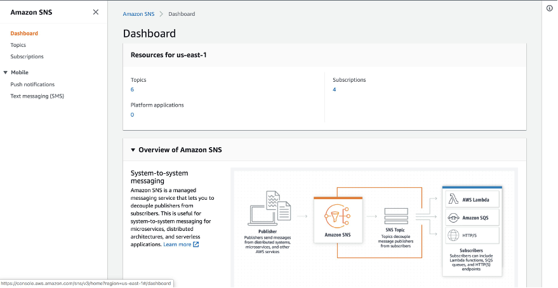Open the info panel icon
The height and width of the screenshot is (288, 558).
(550, 8)
